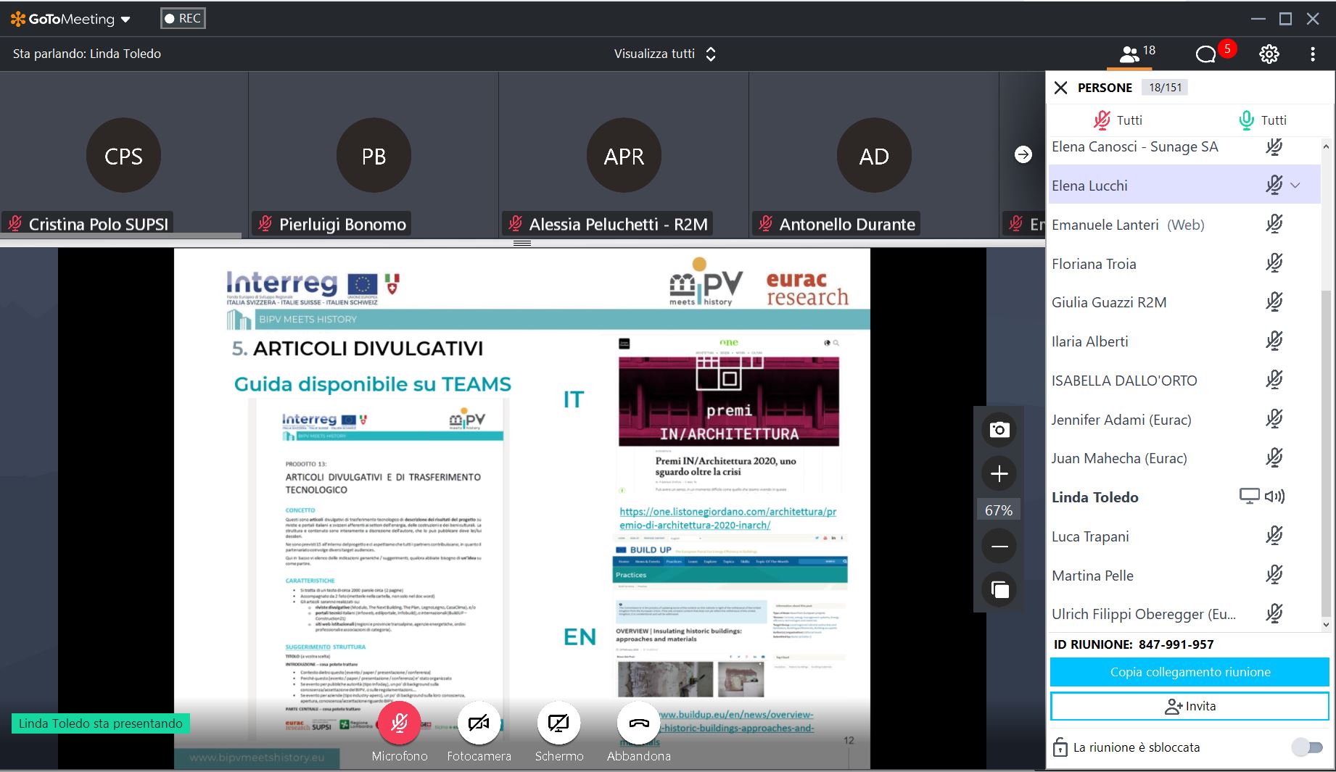The image size is (1336, 772).
Task: Click the 67% zoom level indicator
Action: (999, 510)
